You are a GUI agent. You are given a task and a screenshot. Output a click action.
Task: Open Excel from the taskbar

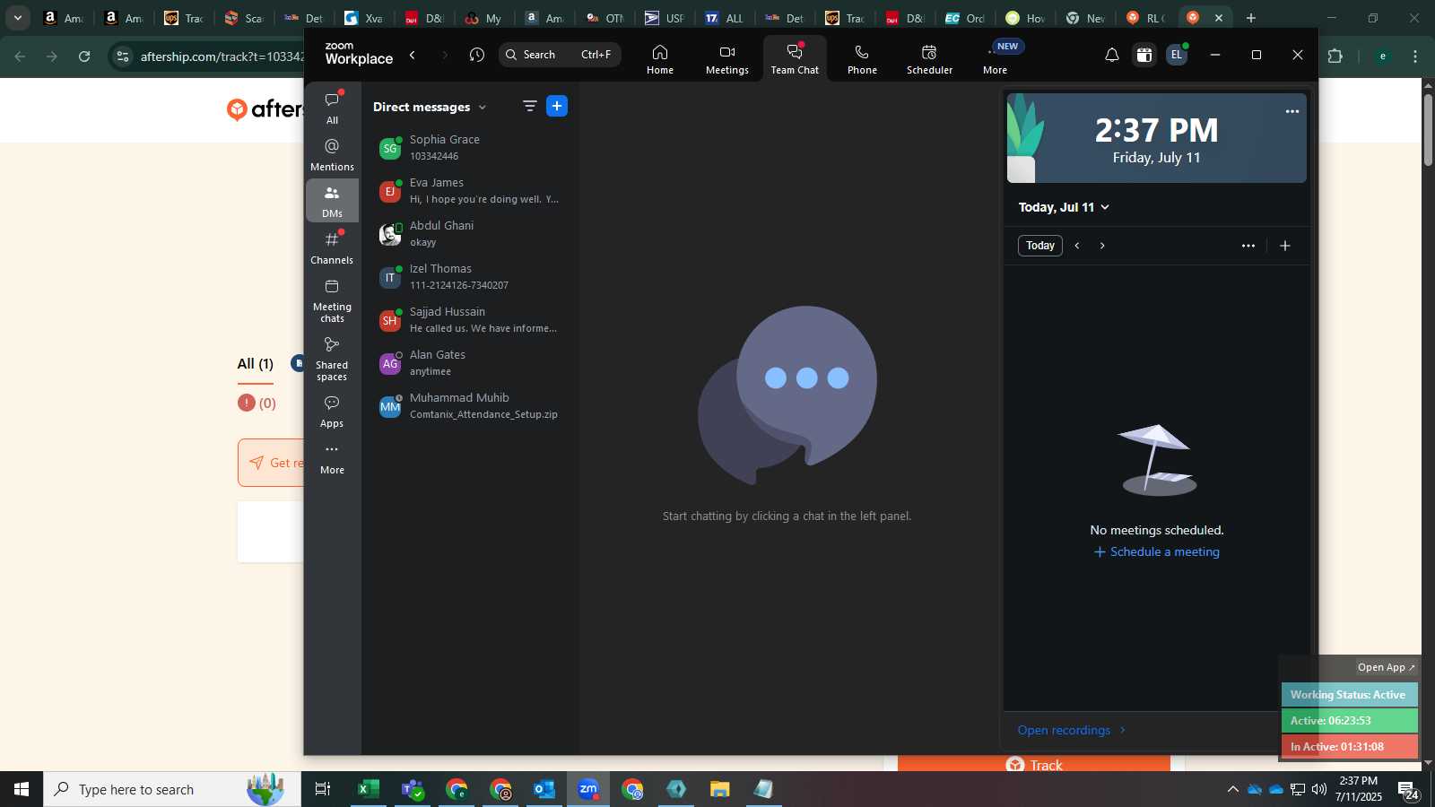tap(368, 789)
